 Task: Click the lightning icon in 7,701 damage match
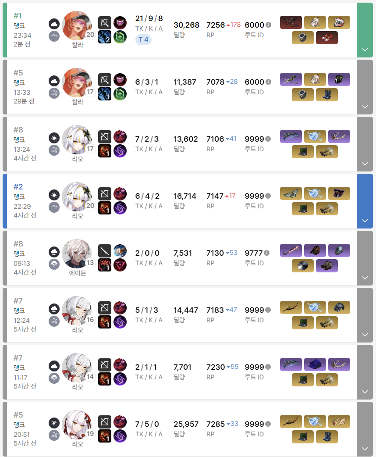(54, 378)
